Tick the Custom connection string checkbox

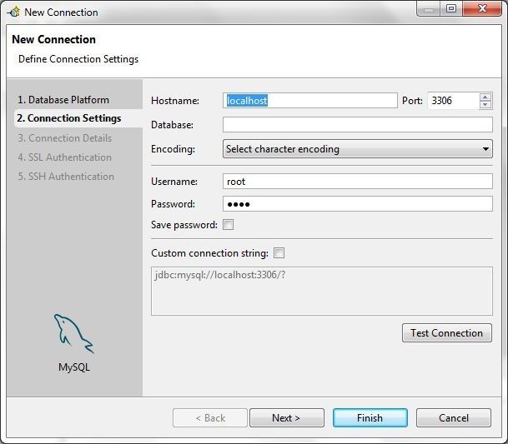pyautogui.click(x=279, y=252)
